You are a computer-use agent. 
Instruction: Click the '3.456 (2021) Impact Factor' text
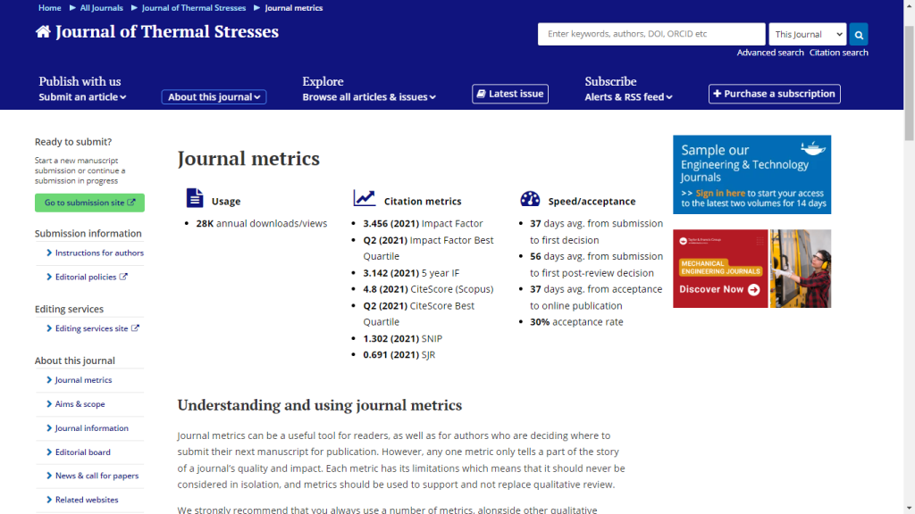423,223
